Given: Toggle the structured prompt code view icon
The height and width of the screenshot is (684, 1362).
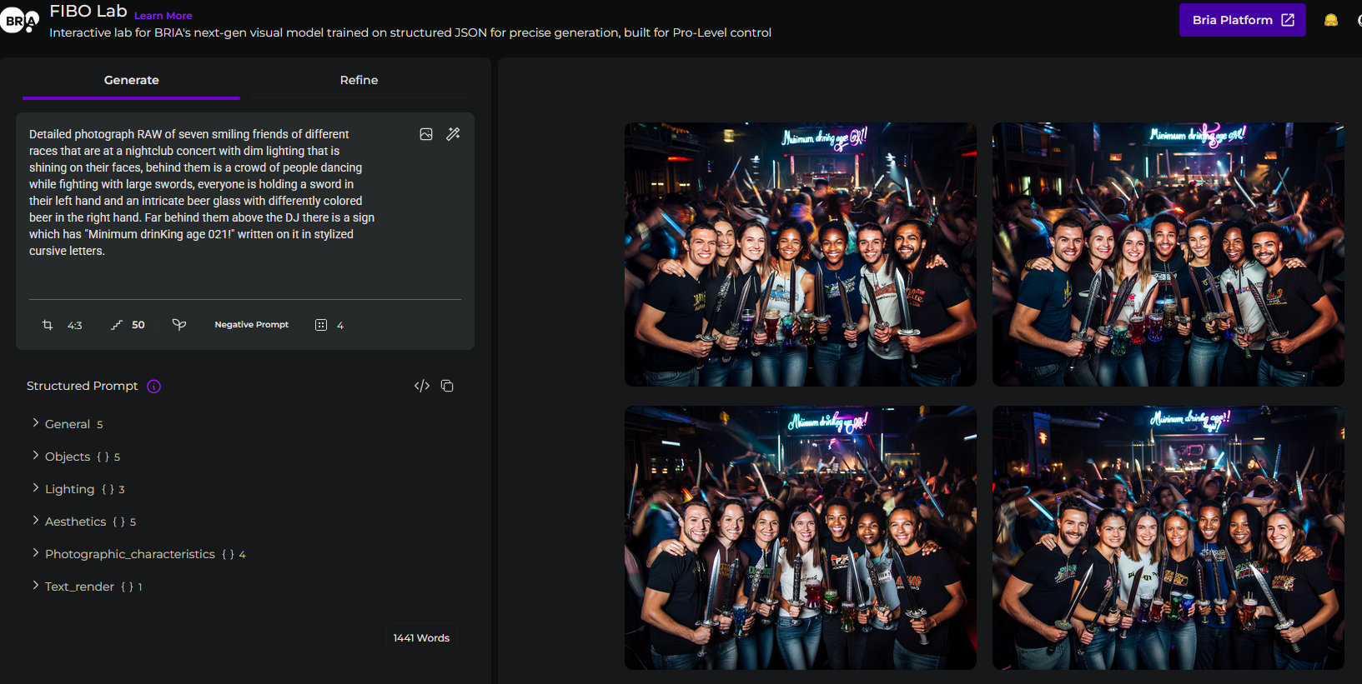Looking at the screenshot, I should (x=422, y=386).
